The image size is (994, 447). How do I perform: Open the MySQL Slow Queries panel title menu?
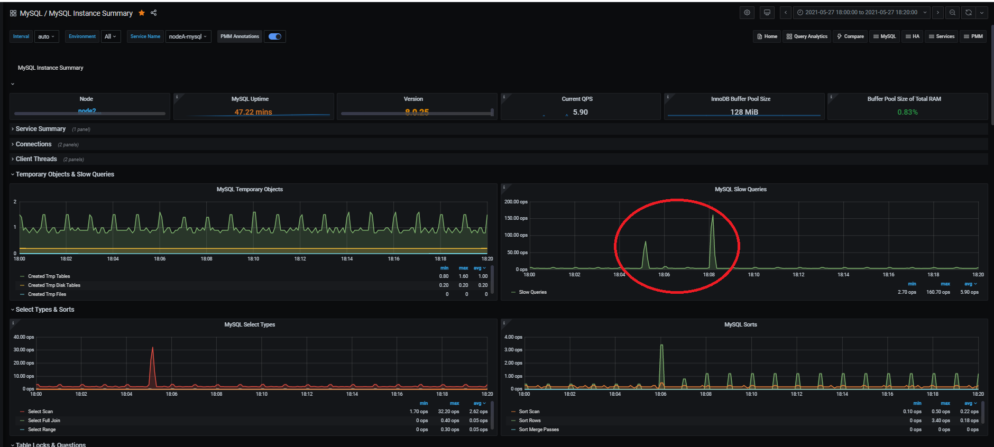740,189
